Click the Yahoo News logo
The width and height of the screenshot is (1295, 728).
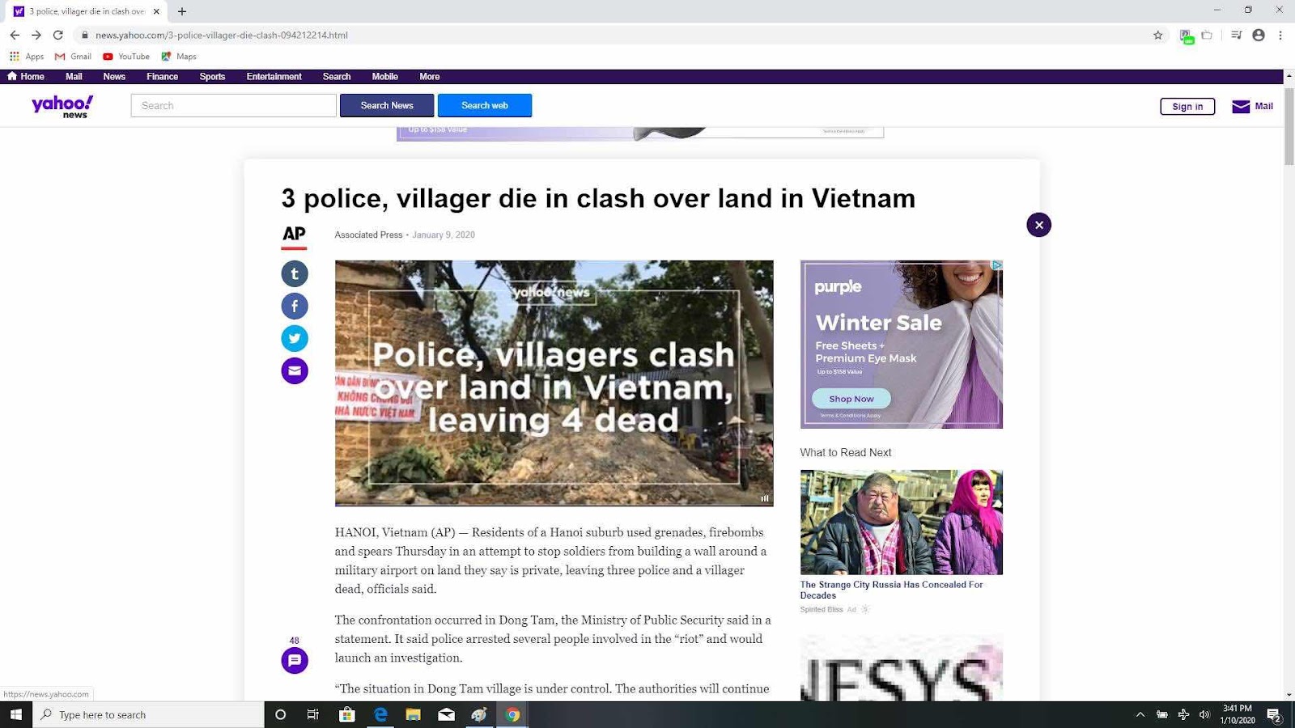(x=62, y=106)
